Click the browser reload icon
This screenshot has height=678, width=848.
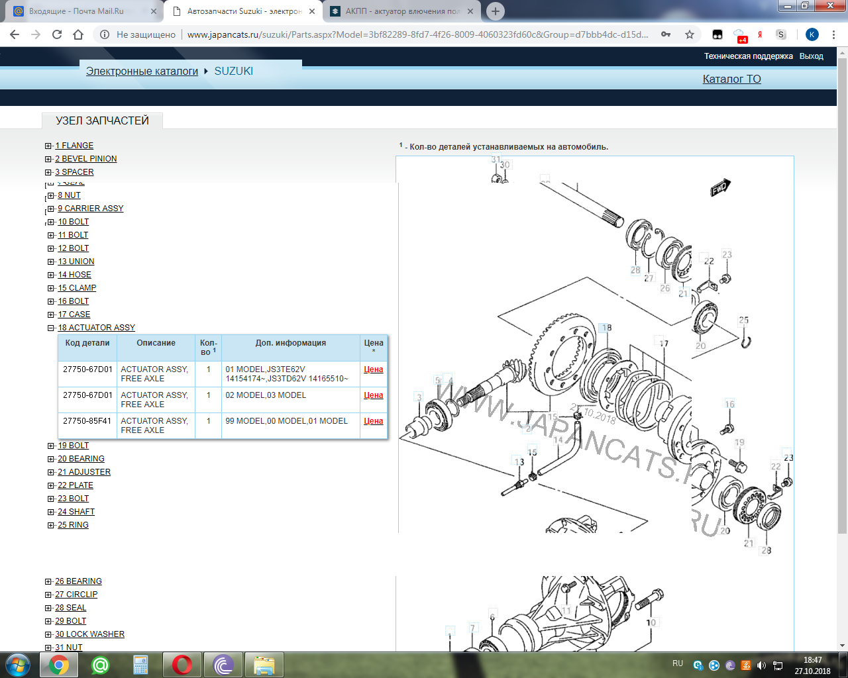coord(57,34)
